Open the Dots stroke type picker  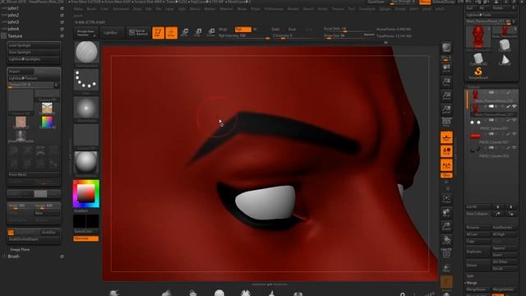[86, 81]
